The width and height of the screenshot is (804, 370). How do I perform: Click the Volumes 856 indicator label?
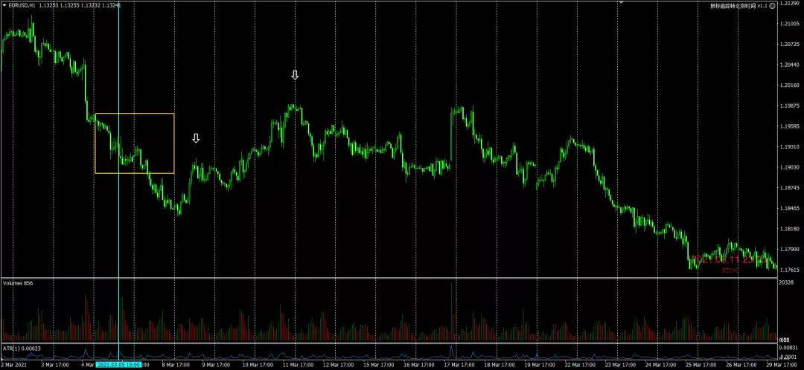(x=17, y=283)
